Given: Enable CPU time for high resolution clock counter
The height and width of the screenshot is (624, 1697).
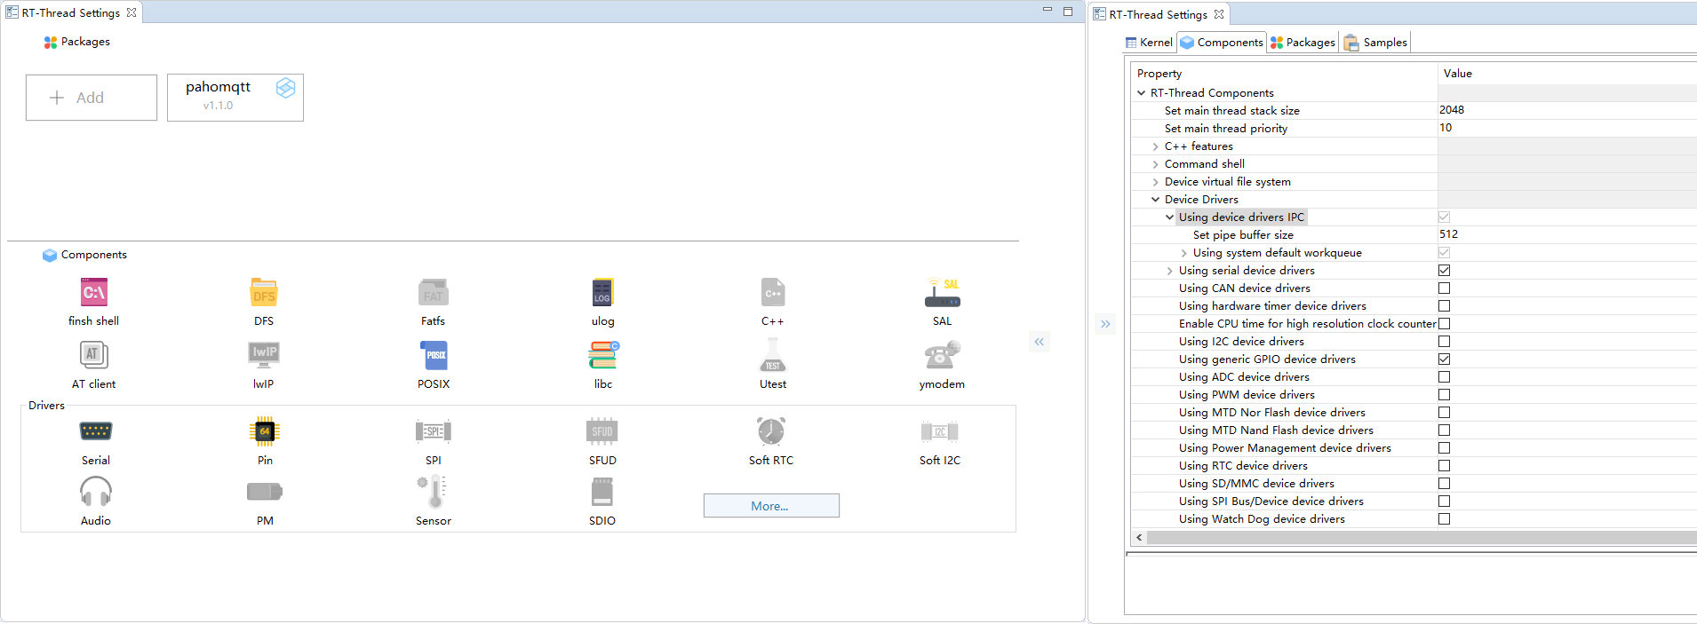Looking at the screenshot, I should pos(1444,323).
